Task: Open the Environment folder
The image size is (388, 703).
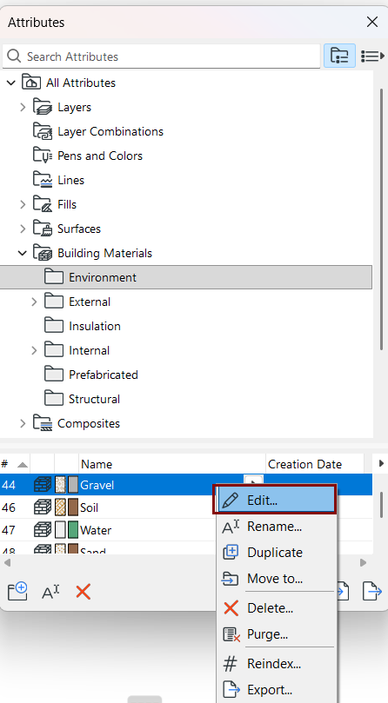Action: (186, 277)
